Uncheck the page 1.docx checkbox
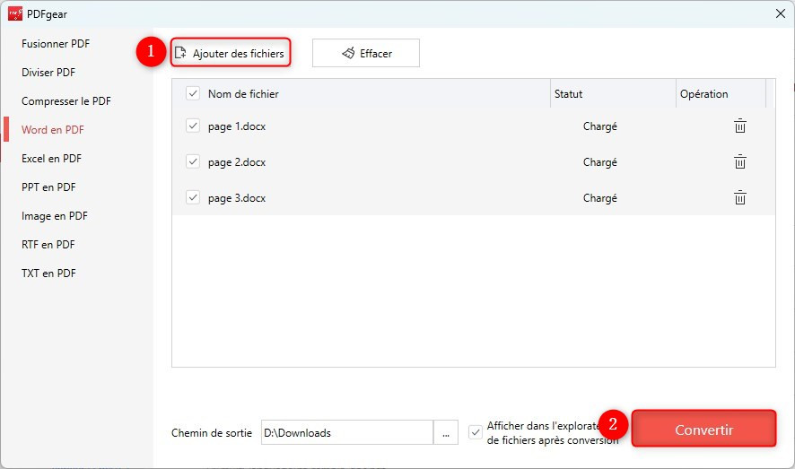Viewport: 795px width, 469px height. coord(193,126)
